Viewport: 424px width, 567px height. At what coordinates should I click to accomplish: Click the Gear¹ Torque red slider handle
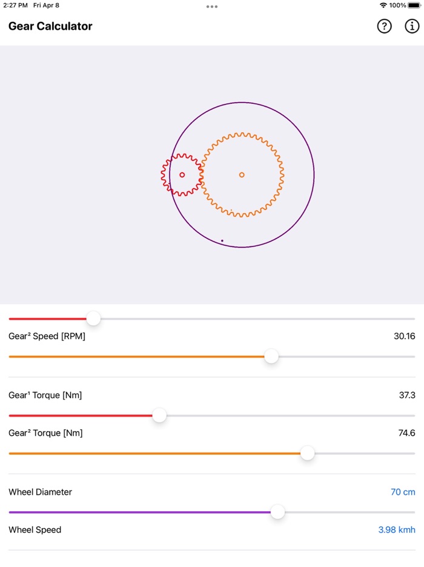click(x=159, y=415)
